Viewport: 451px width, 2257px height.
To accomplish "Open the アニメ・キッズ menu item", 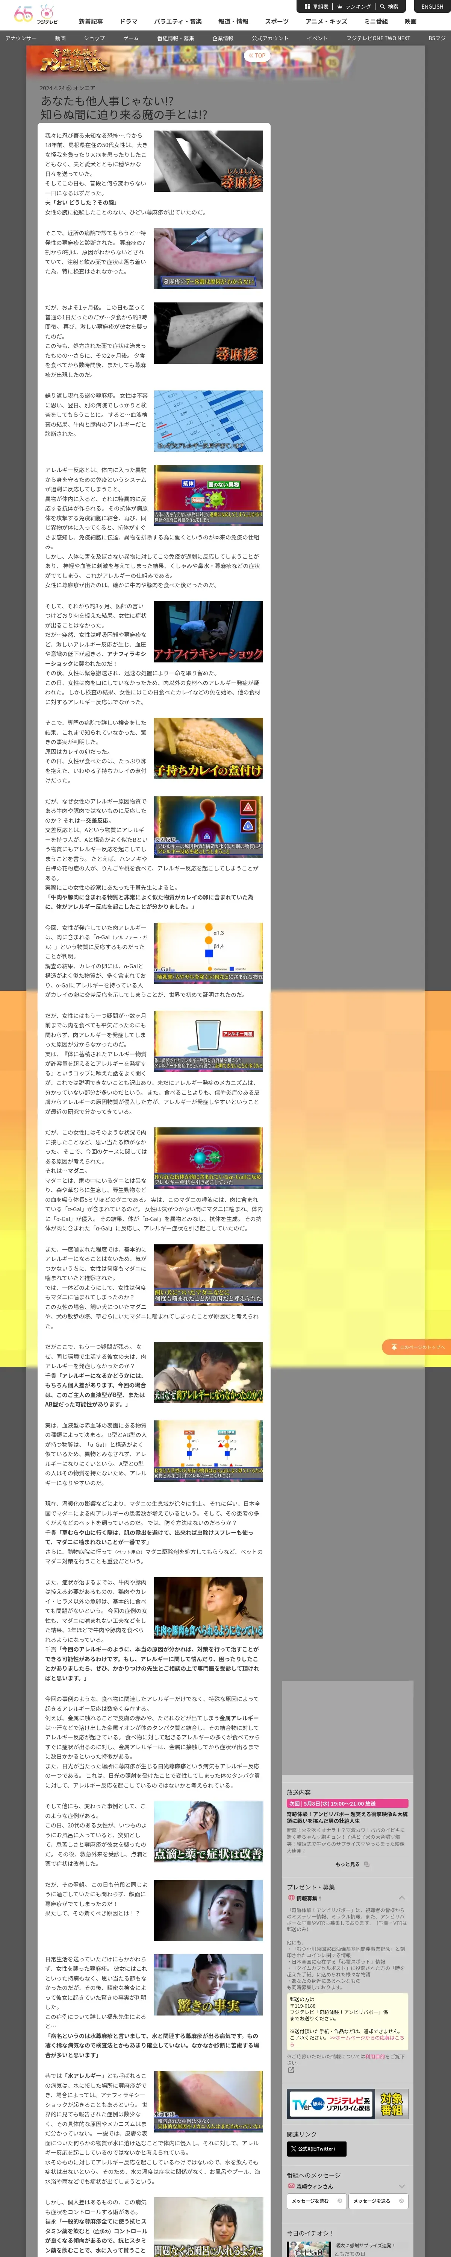I will click(x=326, y=21).
